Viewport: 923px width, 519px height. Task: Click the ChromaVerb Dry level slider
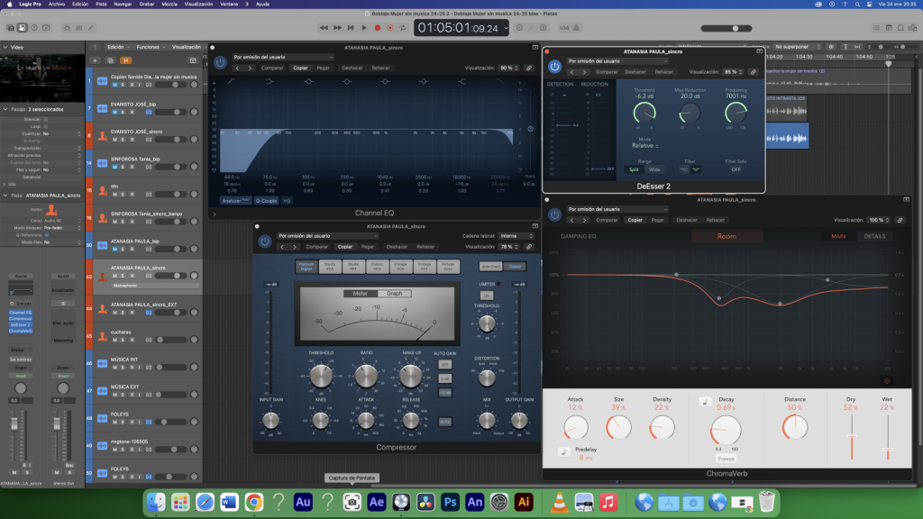click(x=851, y=437)
